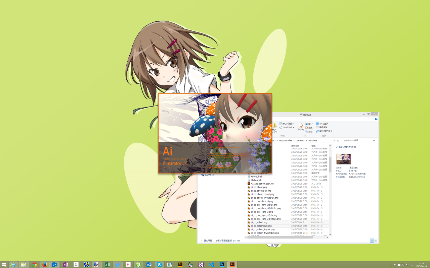
Task: Select the AI_Application_Icon.ico file
Action: coord(262,184)
